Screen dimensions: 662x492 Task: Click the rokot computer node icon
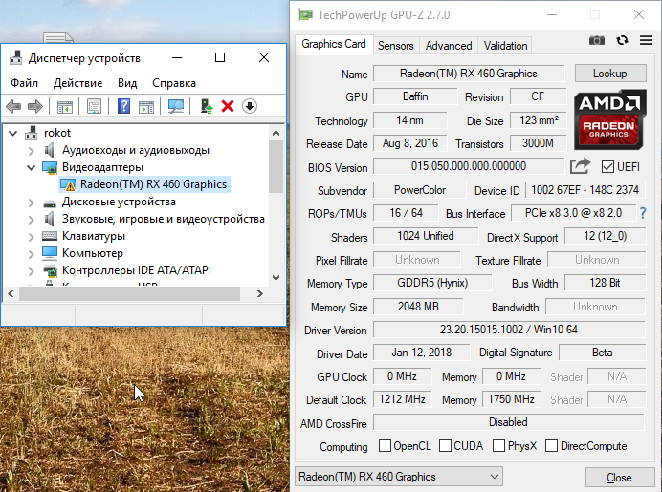pyautogui.click(x=32, y=133)
